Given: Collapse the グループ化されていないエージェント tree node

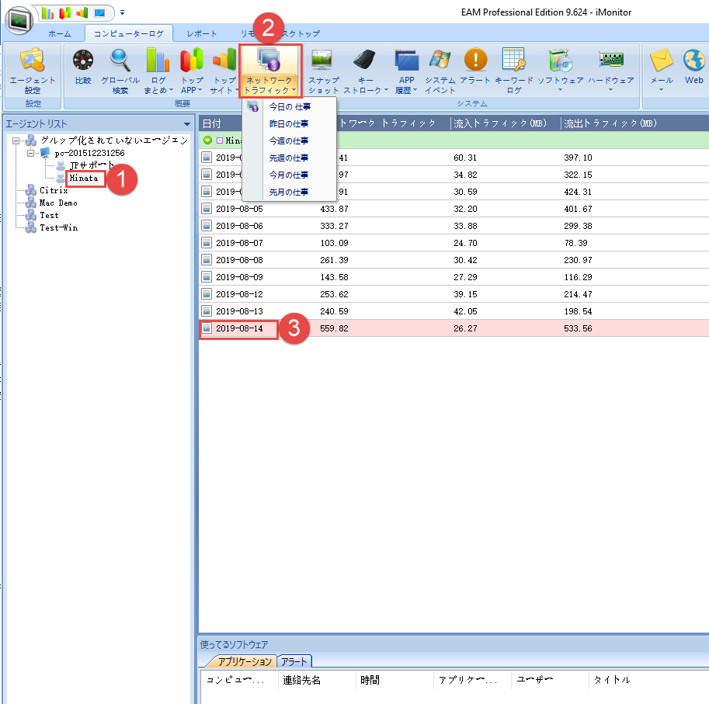Looking at the screenshot, I should point(16,140).
